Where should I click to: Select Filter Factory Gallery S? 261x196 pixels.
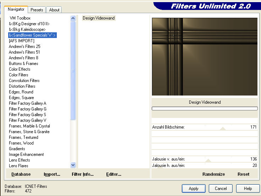tap(27, 114)
